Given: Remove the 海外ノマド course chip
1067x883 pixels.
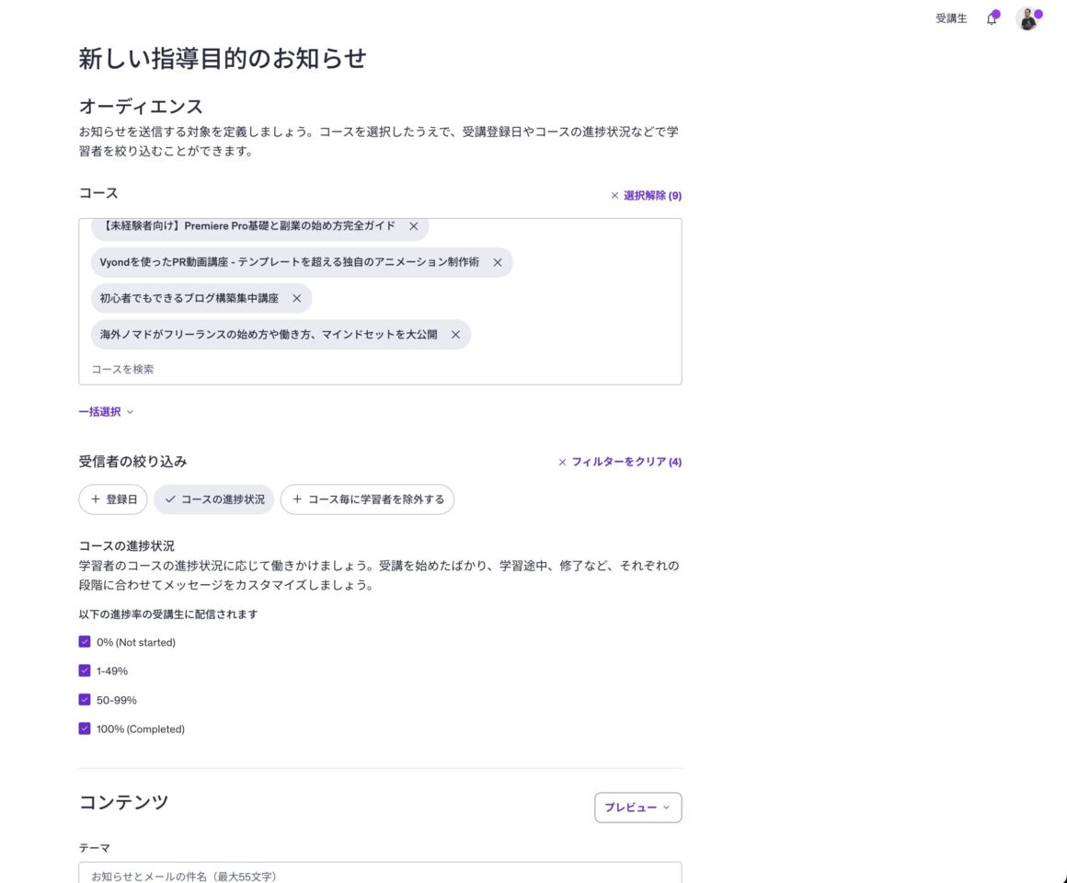Looking at the screenshot, I should pos(455,335).
